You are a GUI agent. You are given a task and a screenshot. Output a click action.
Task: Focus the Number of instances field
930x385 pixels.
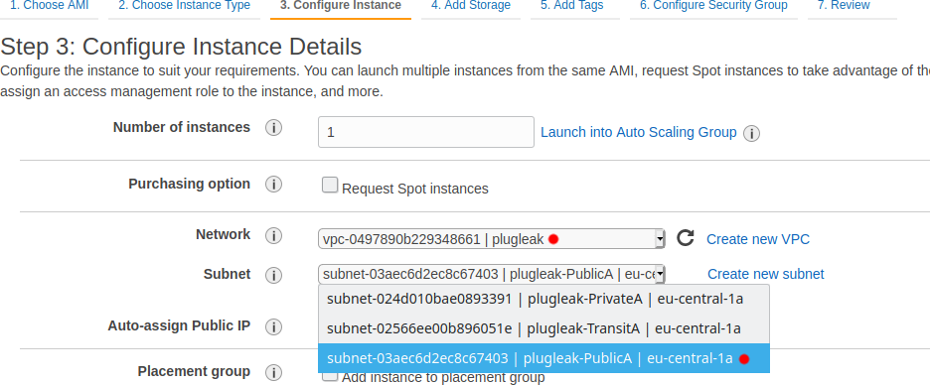[x=426, y=132]
